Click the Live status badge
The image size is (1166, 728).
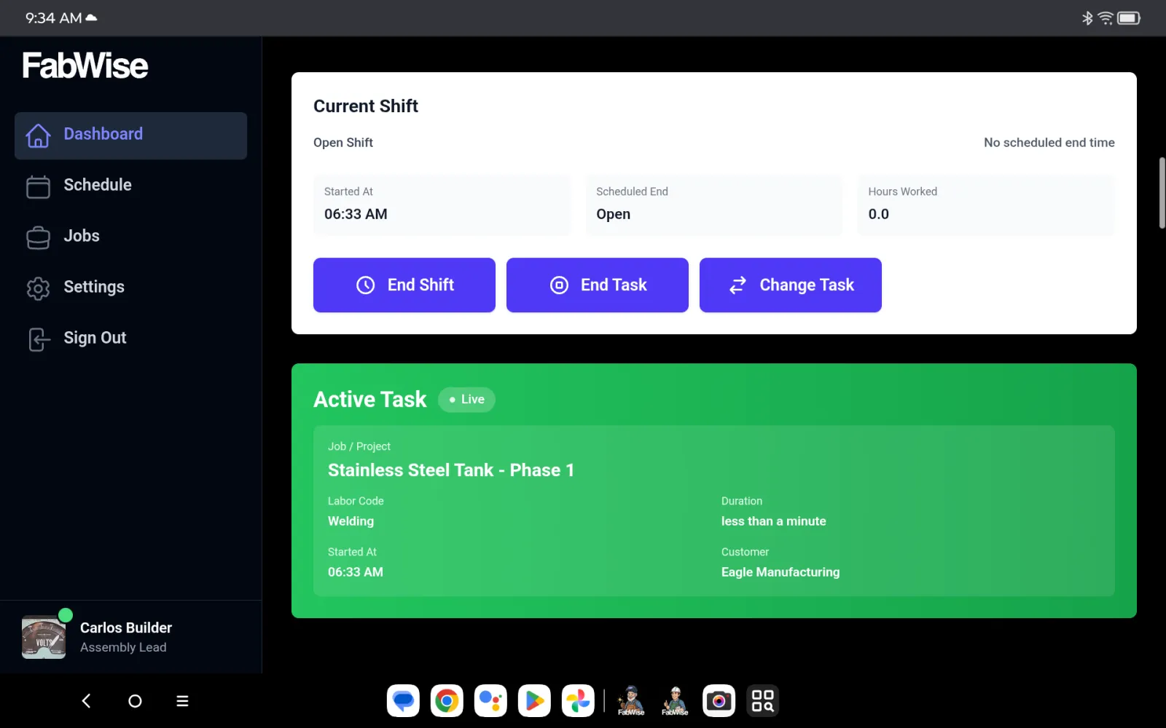[466, 400]
